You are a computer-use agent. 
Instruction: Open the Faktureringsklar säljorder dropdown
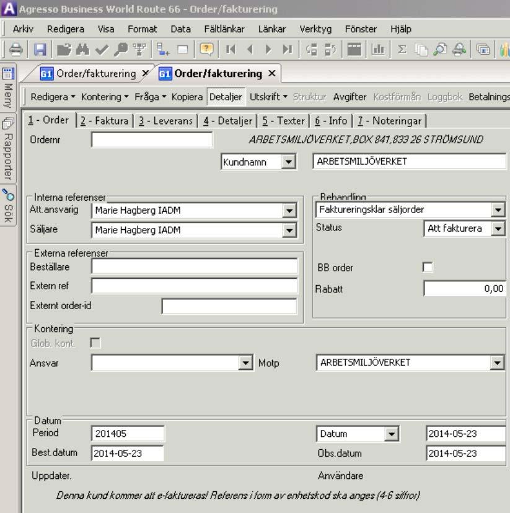(498, 209)
